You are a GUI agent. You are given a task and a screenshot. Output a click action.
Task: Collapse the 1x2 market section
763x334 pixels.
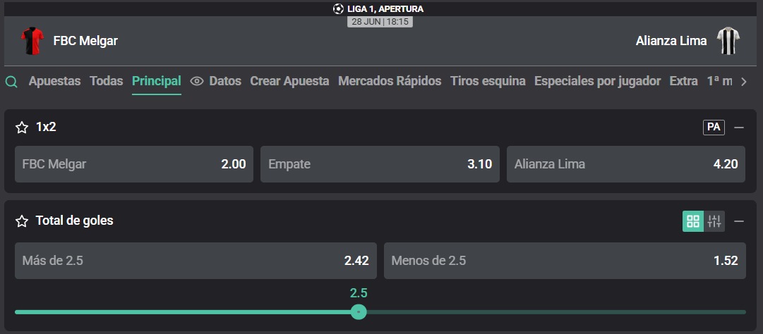[739, 128]
